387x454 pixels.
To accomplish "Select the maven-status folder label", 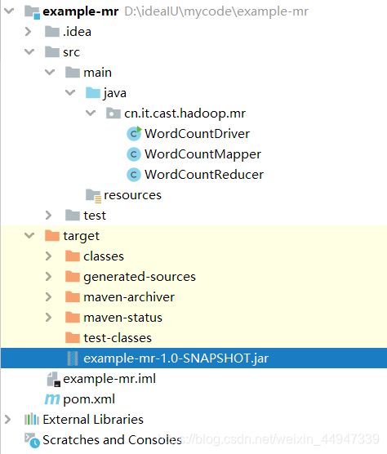I will [122, 318].
